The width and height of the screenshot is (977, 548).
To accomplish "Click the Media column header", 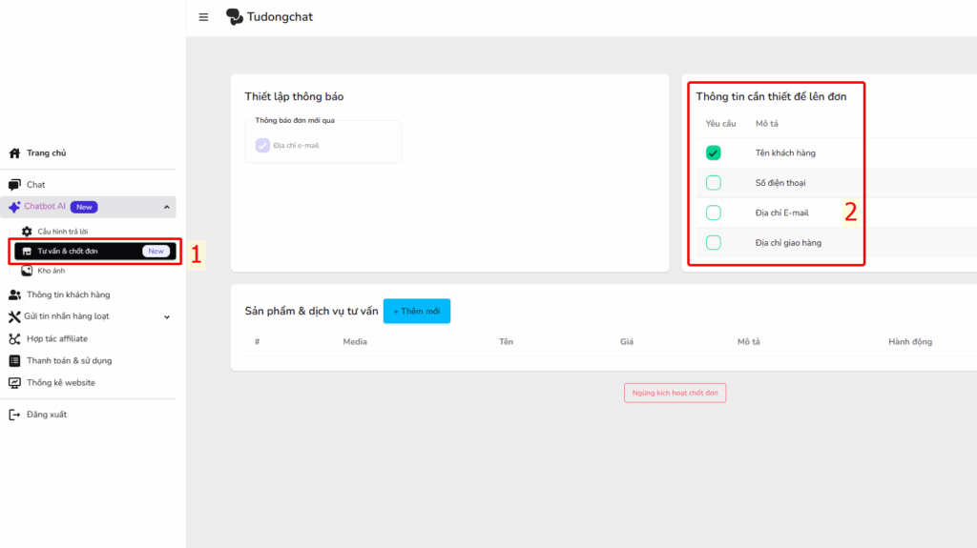I will (x=355, y=342).
